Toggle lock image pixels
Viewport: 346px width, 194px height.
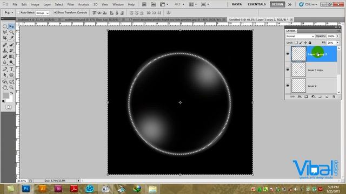pos(301,43)
